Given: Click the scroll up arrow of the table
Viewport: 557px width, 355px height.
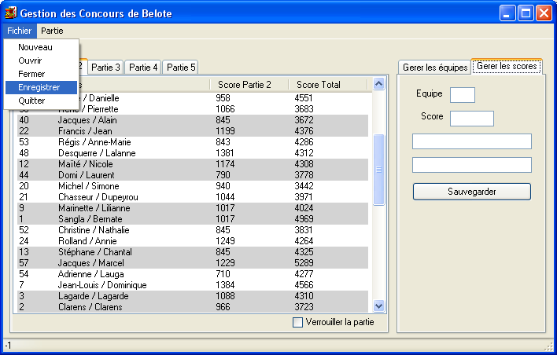Looking at the screenshot, I should pos(378,84).
